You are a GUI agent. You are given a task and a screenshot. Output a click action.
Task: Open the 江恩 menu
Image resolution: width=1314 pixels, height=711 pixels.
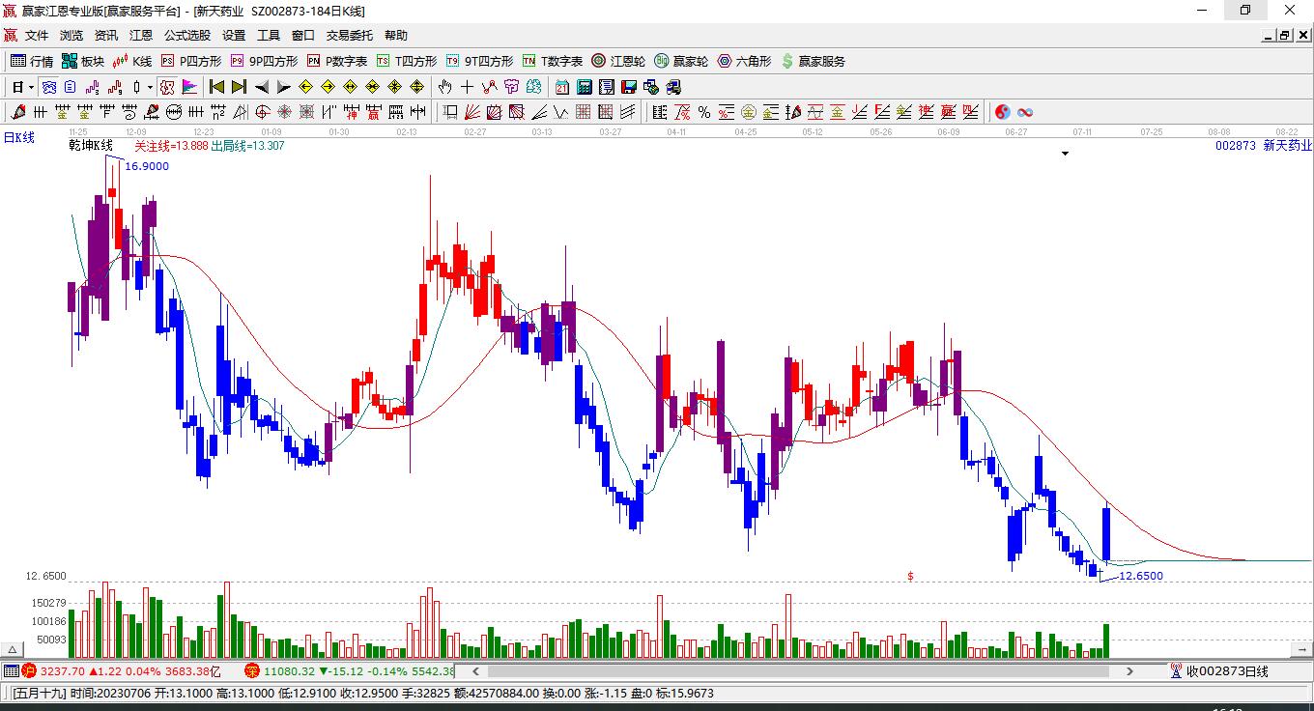pyautogui.click(x=141, y=36)
